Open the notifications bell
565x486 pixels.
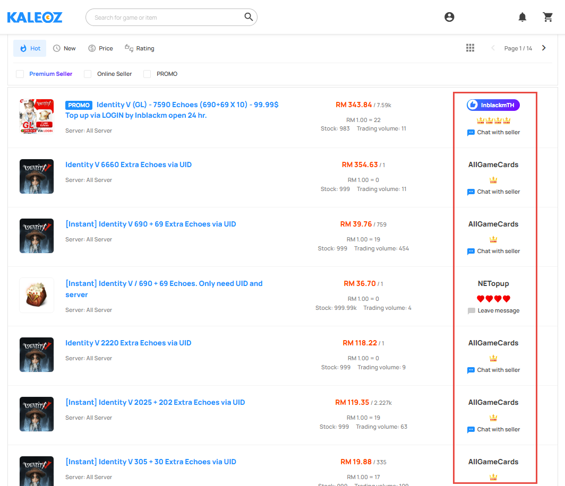click(522, 17)
